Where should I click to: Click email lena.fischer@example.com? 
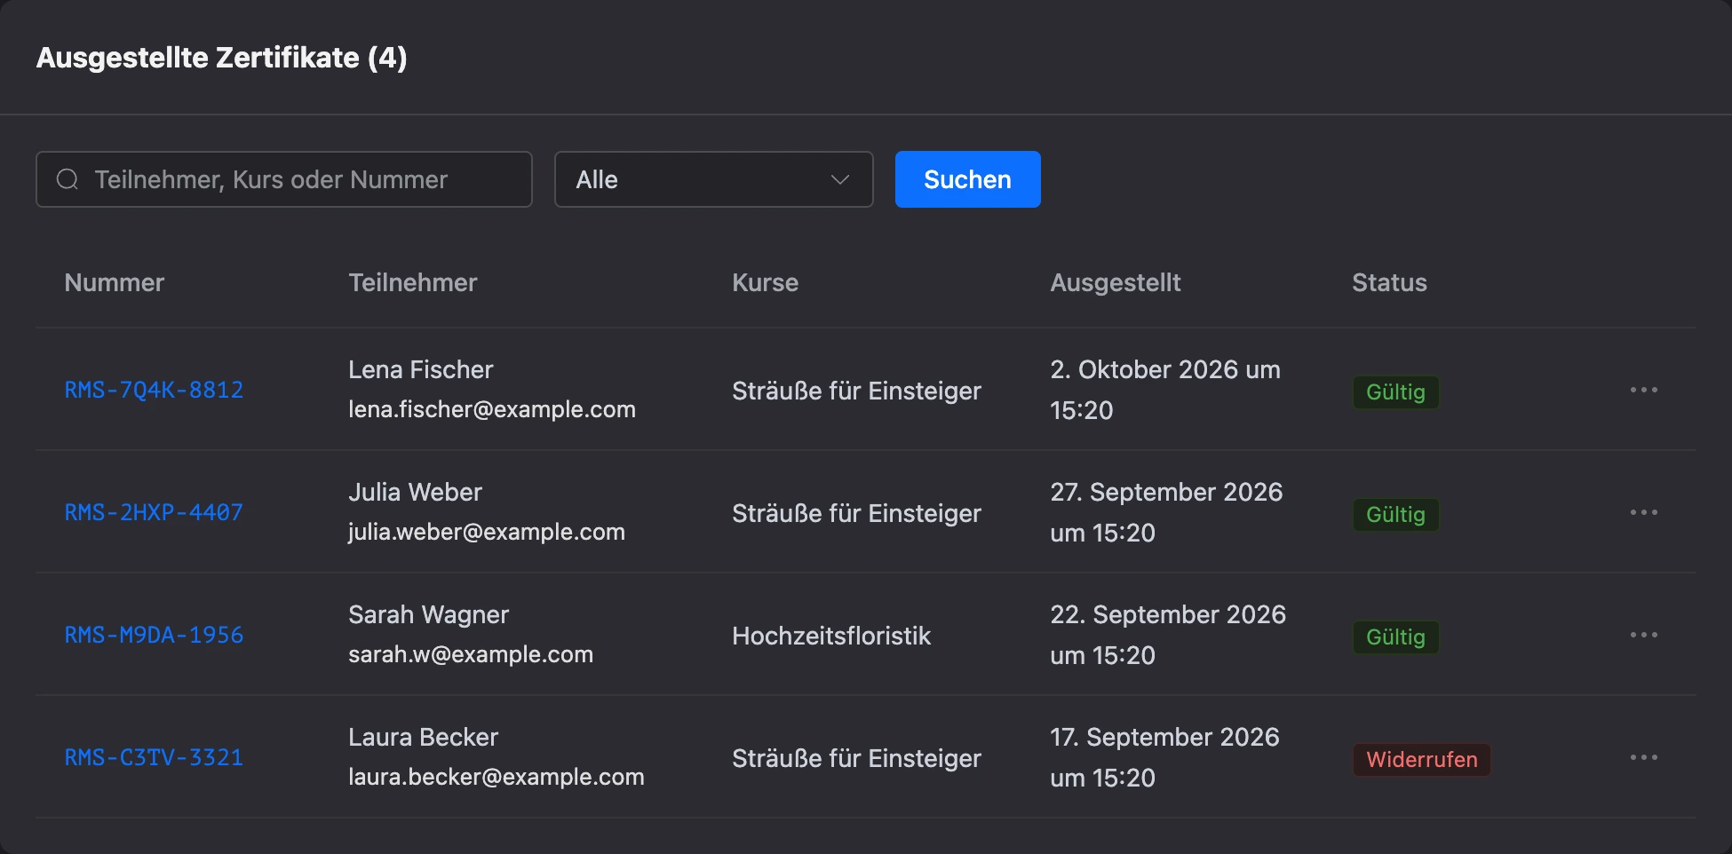492,409
